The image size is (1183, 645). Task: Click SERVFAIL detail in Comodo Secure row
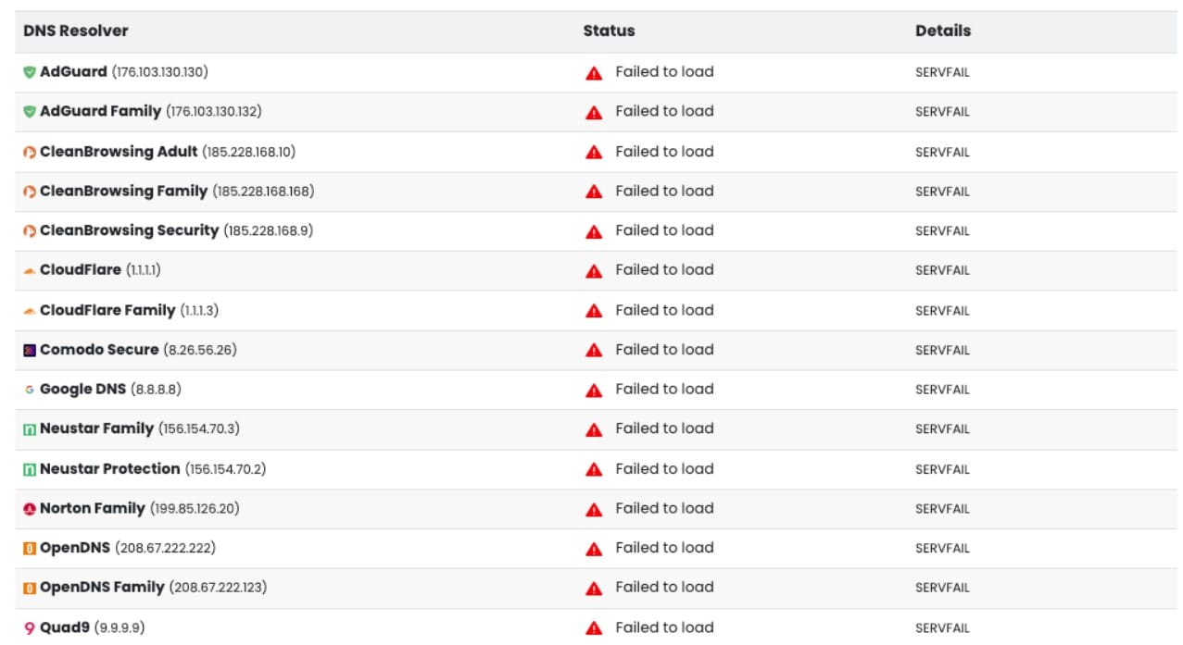(942, 351)
